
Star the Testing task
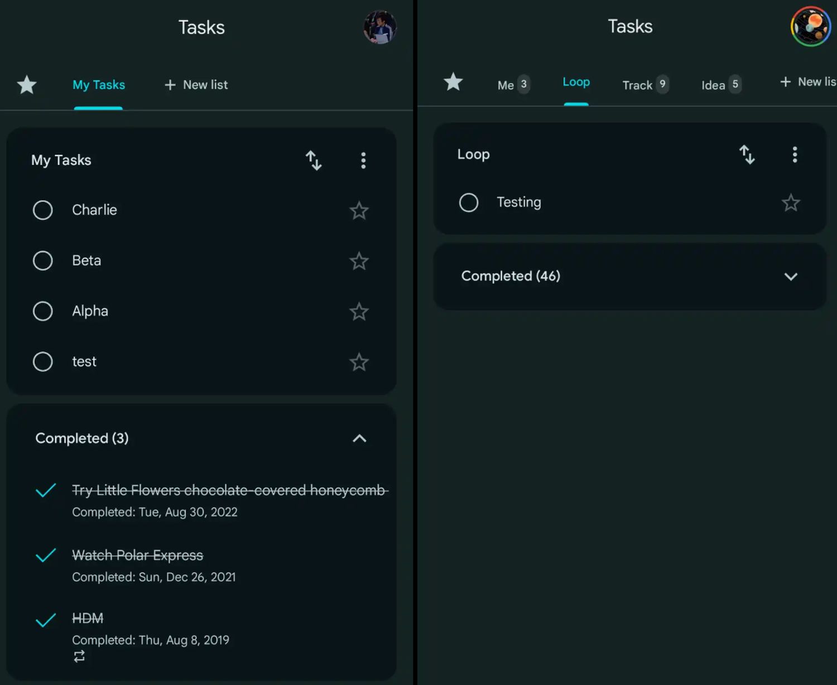[790, 202]
